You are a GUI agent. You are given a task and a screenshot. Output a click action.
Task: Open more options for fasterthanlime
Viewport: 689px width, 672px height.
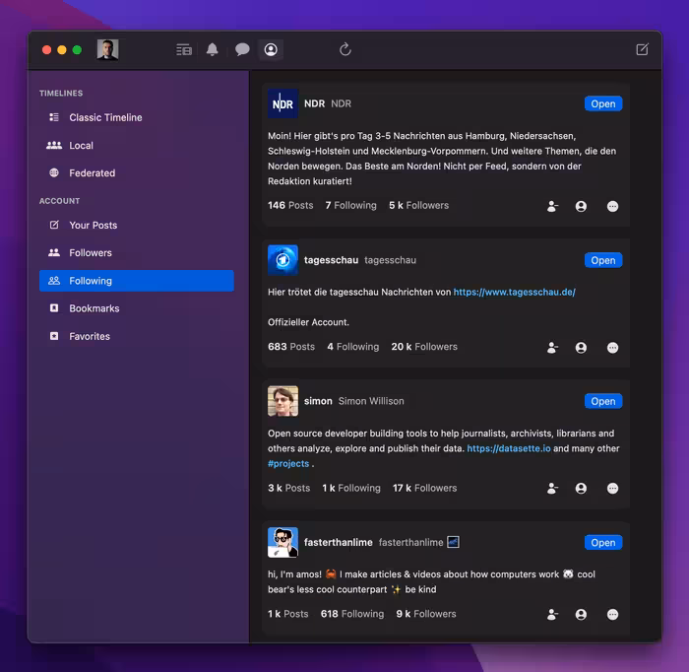tap(612, 615)
